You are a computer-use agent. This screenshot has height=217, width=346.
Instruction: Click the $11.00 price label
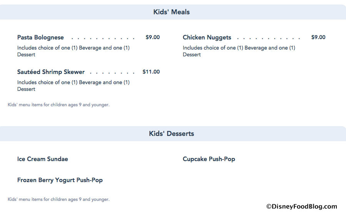tap(151, 72)
